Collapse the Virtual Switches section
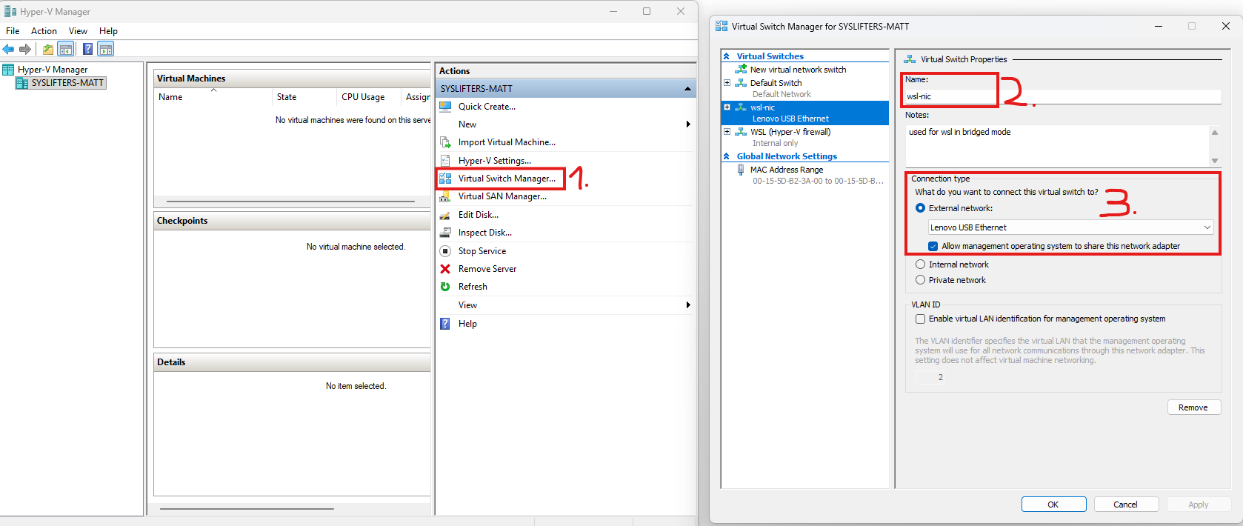The width and height of the screenshot is (1243, 526). [x=727, y=56]
